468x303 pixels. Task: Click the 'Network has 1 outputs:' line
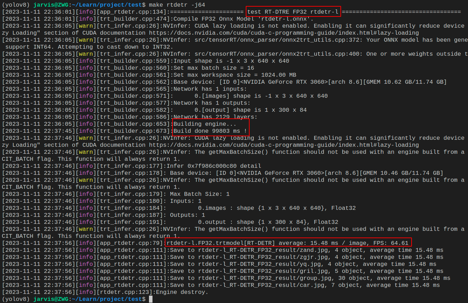click(x=212, y=103)
